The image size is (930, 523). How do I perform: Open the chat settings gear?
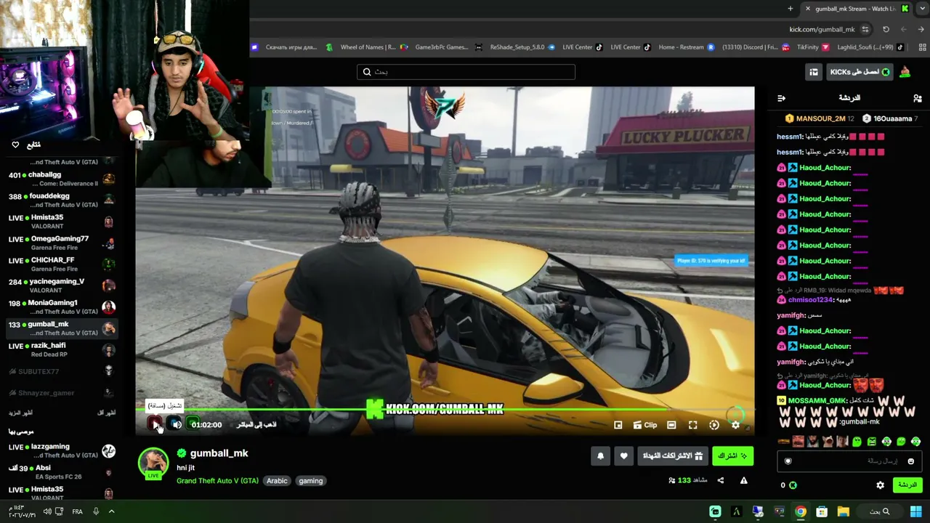[x=880, y=485]
